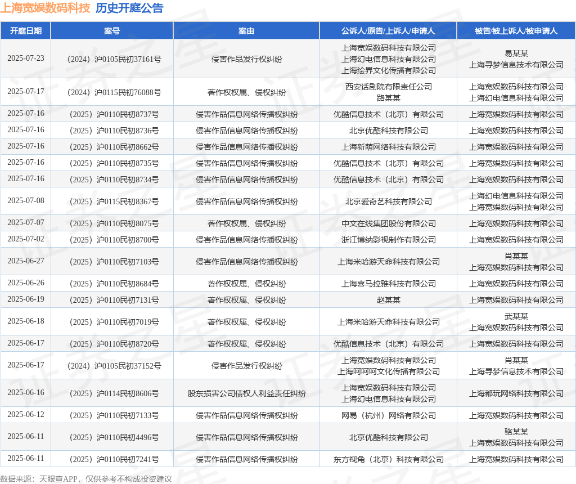Viewport: 576px width, 484px height.
Task: Click case number 沪0115民初76088号
Action: (128, 92)
